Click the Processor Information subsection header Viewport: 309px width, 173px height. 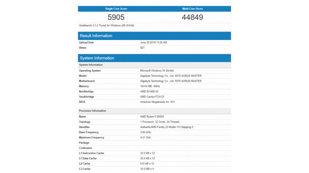[92, 111]
